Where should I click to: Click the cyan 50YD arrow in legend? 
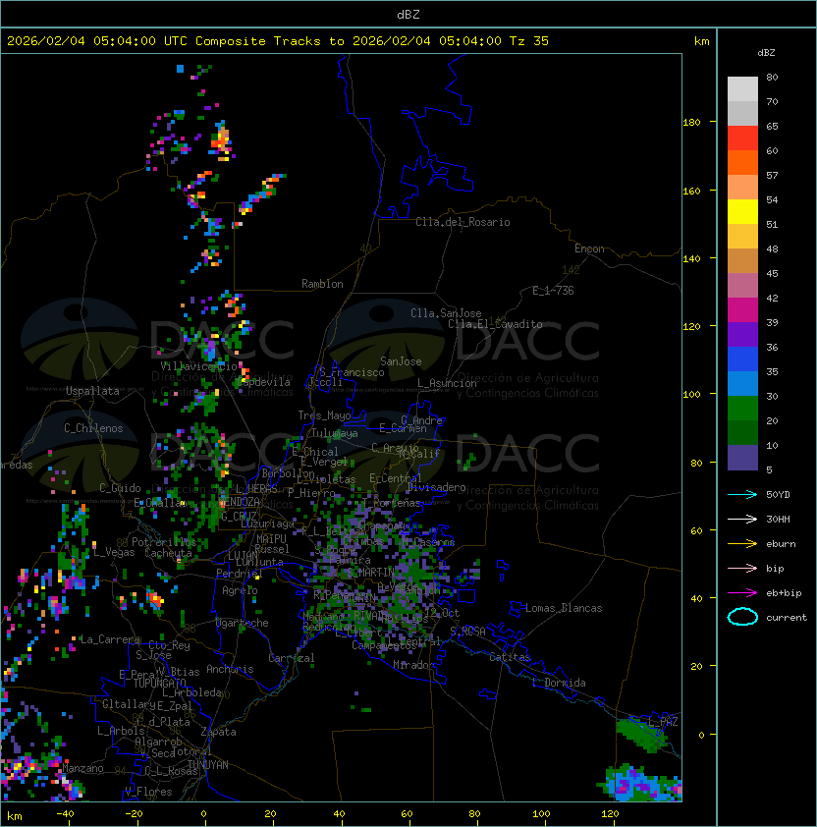[742, 495]
